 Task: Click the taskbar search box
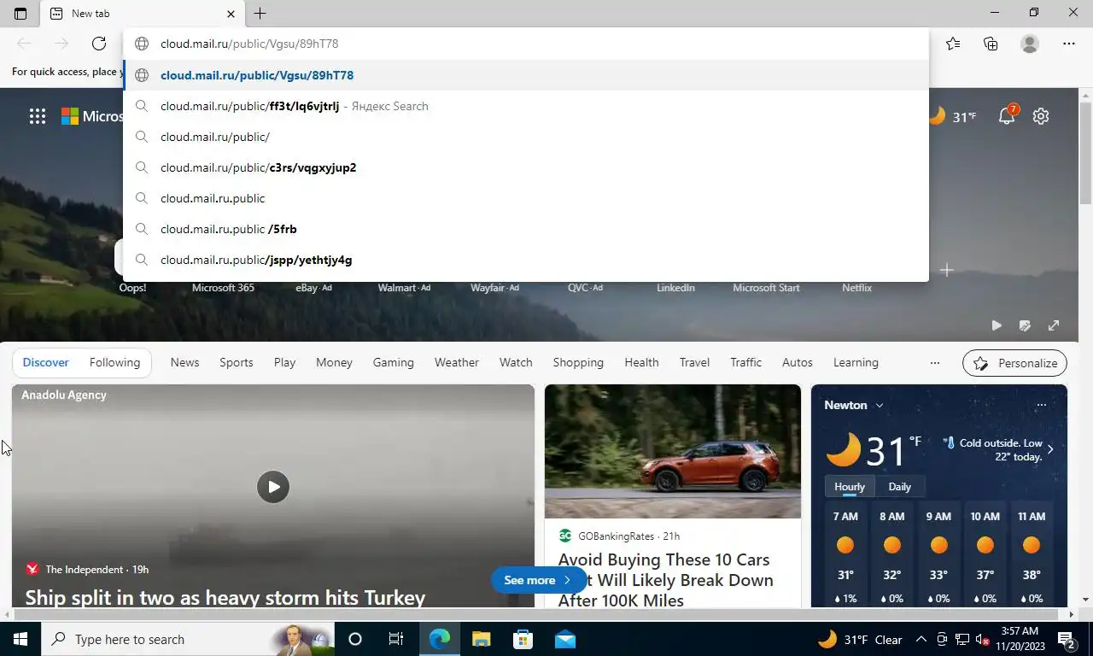187,639
